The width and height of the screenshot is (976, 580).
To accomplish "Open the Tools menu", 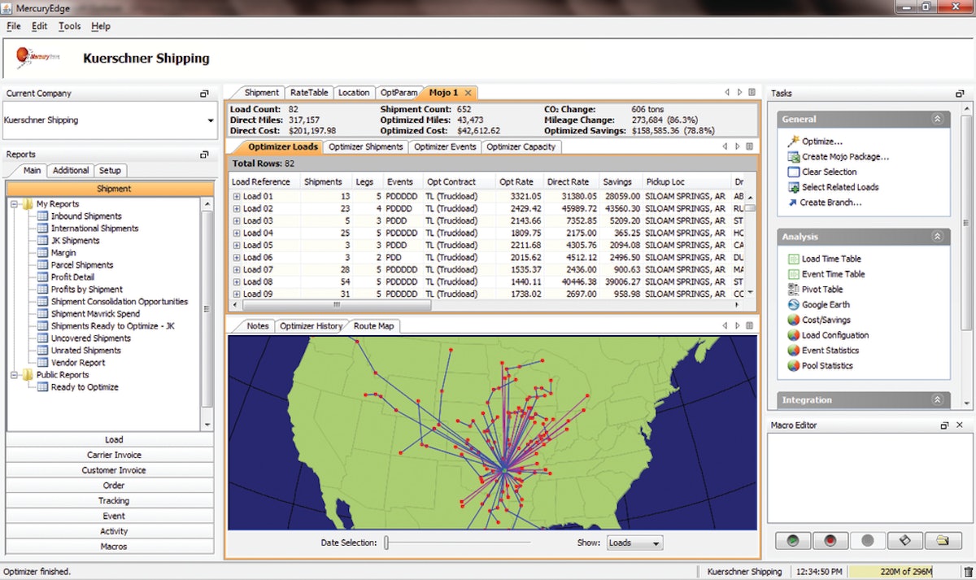I will [x=68, y=25].
